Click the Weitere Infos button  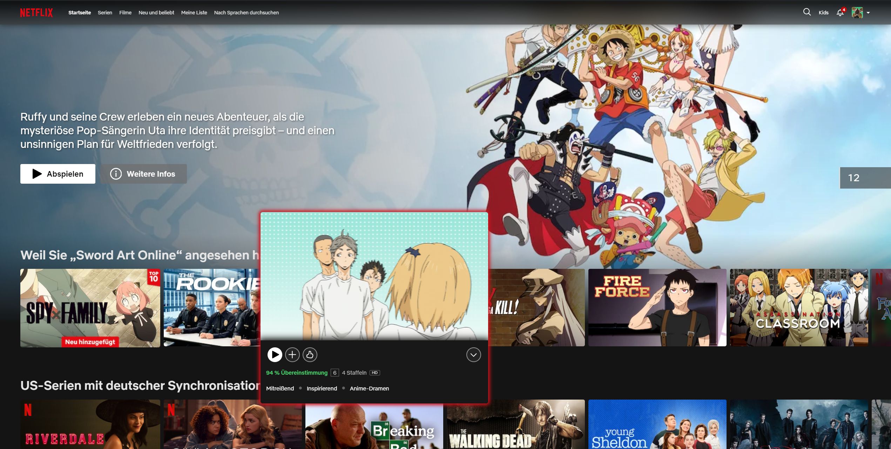click(144, 174)
